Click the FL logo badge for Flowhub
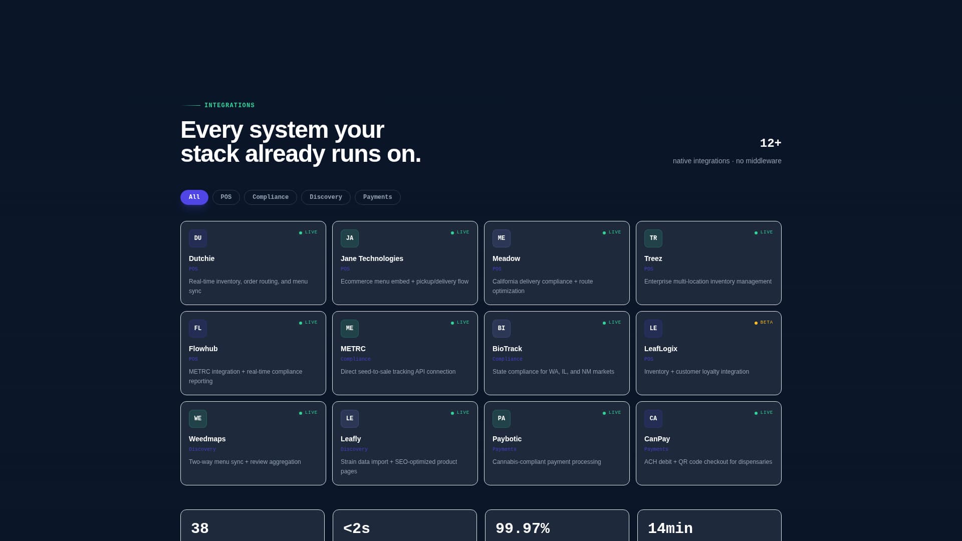The width and height of the screenshot is (962, 541). click(x=198, y=329)
